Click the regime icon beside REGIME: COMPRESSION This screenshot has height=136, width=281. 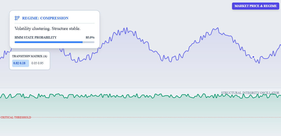point(17,18)
